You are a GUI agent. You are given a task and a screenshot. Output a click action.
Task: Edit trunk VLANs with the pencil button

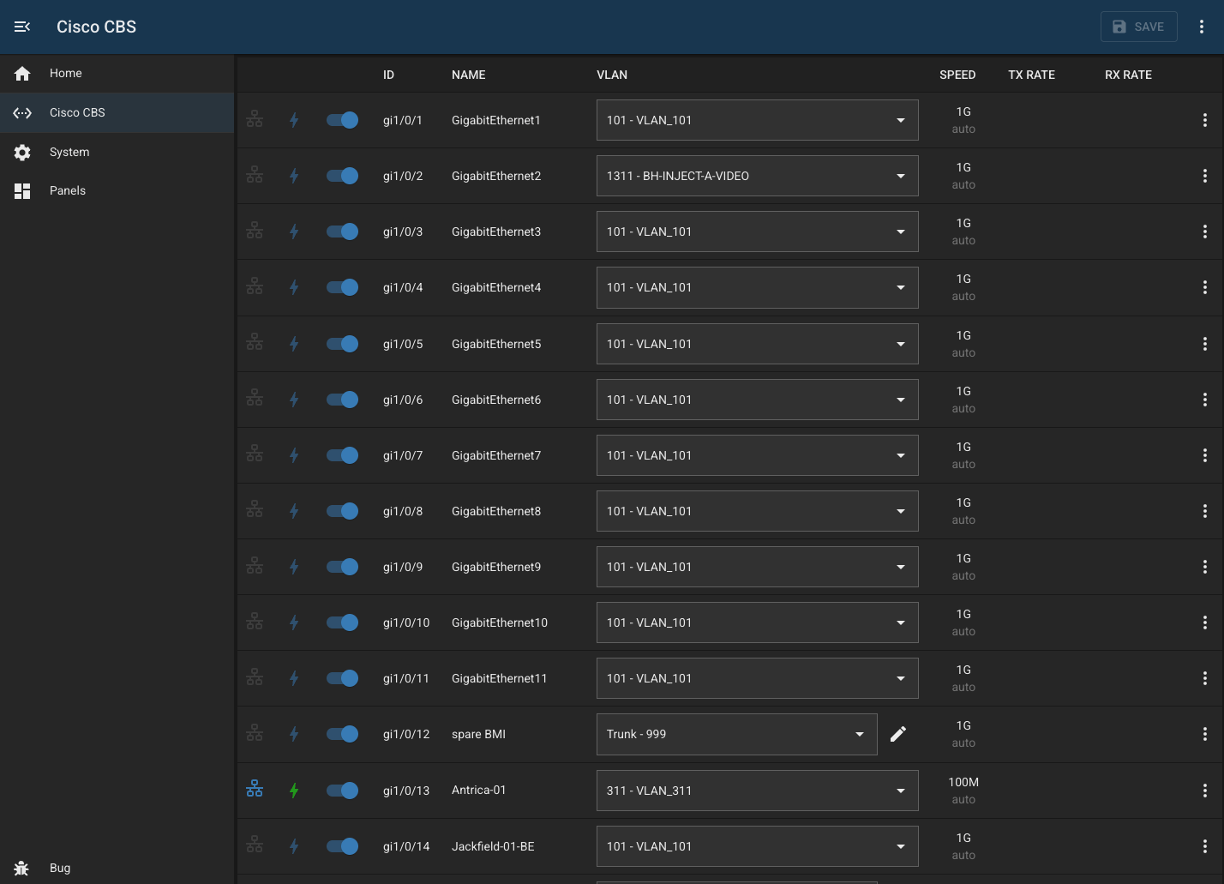[898, 734]
